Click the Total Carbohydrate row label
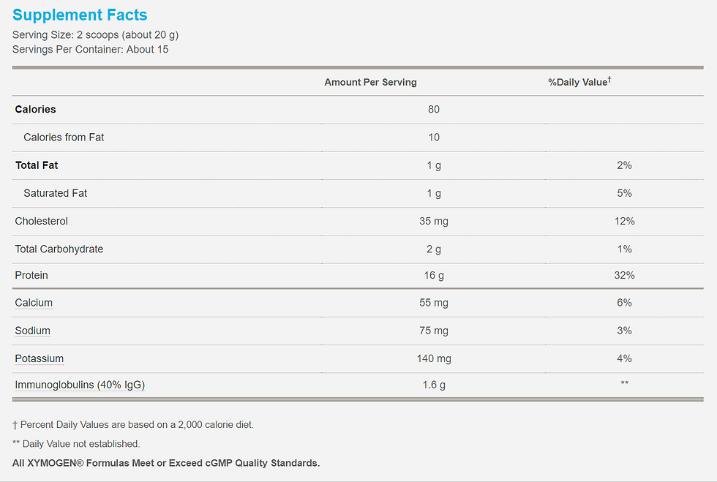Screen dimensions: 717x482 point(59,249)
